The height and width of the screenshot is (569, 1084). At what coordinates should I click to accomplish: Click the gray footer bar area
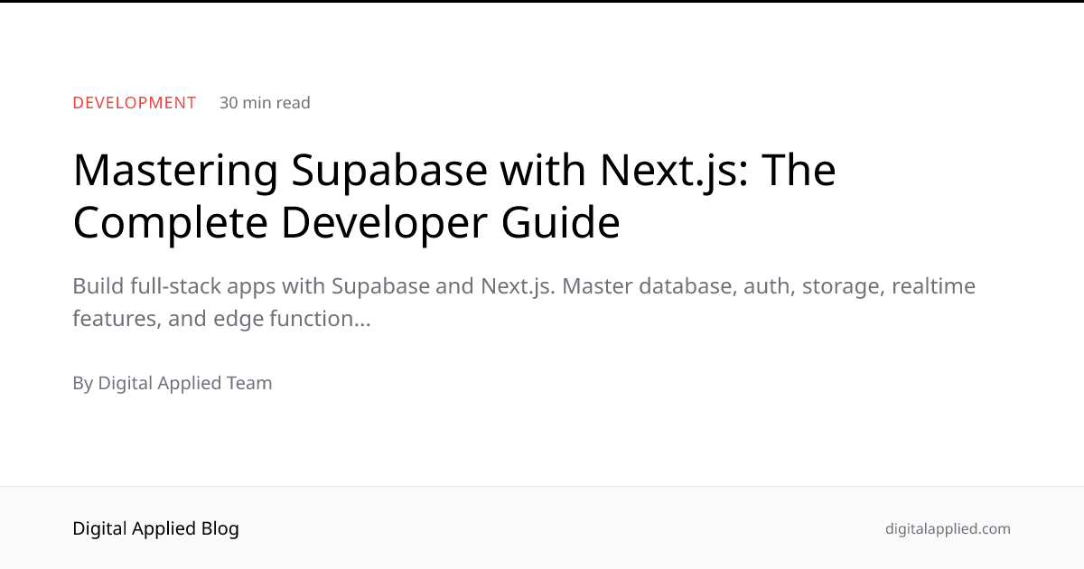tap(542, 528)
